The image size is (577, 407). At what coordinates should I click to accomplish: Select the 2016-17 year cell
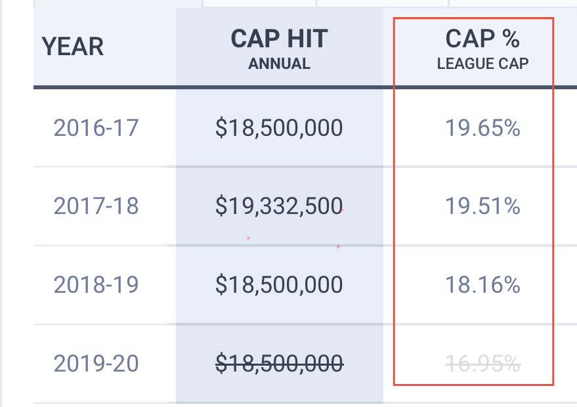coord(96,127)
